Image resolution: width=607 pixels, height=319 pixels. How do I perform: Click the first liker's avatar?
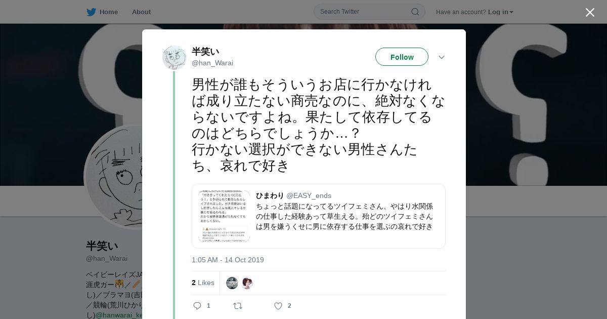click(232, 283)
